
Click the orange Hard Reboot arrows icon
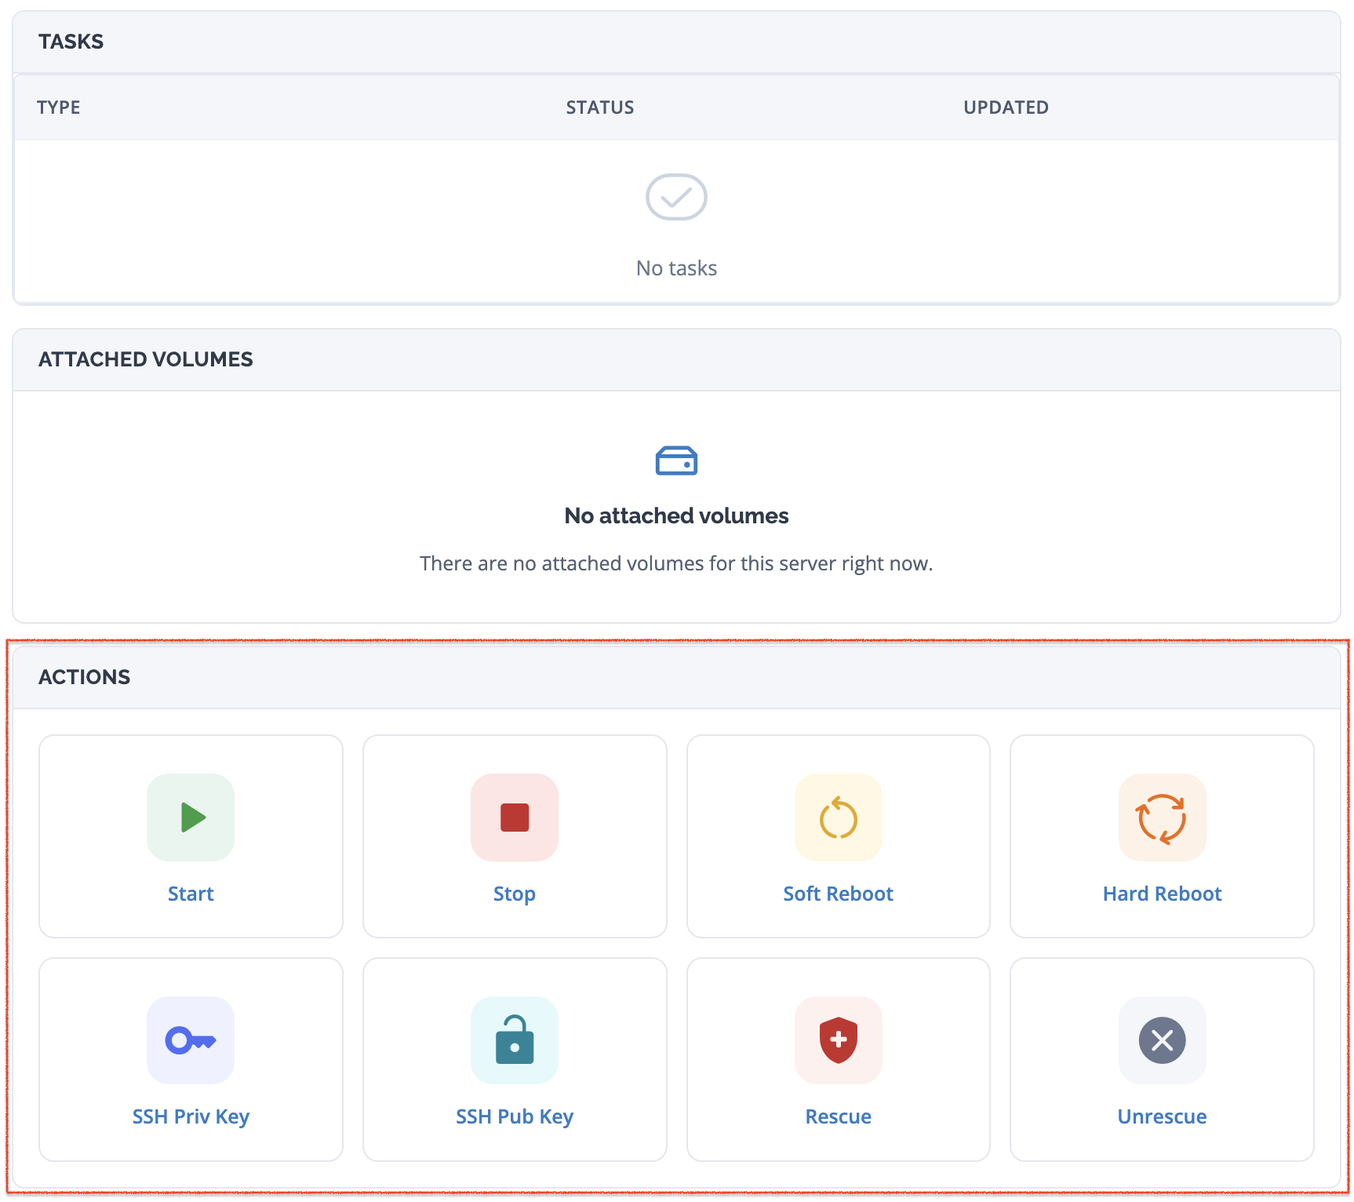click(x=1162, y=818)
